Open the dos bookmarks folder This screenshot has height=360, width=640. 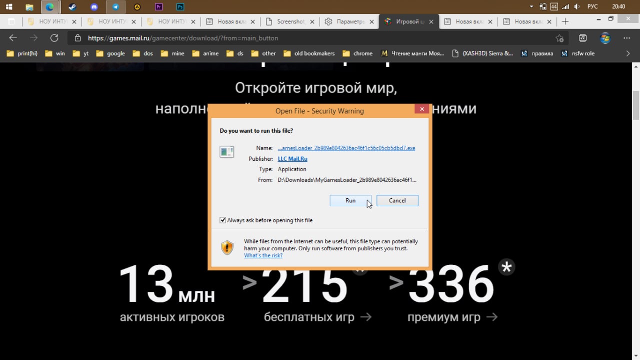point(143,54)
